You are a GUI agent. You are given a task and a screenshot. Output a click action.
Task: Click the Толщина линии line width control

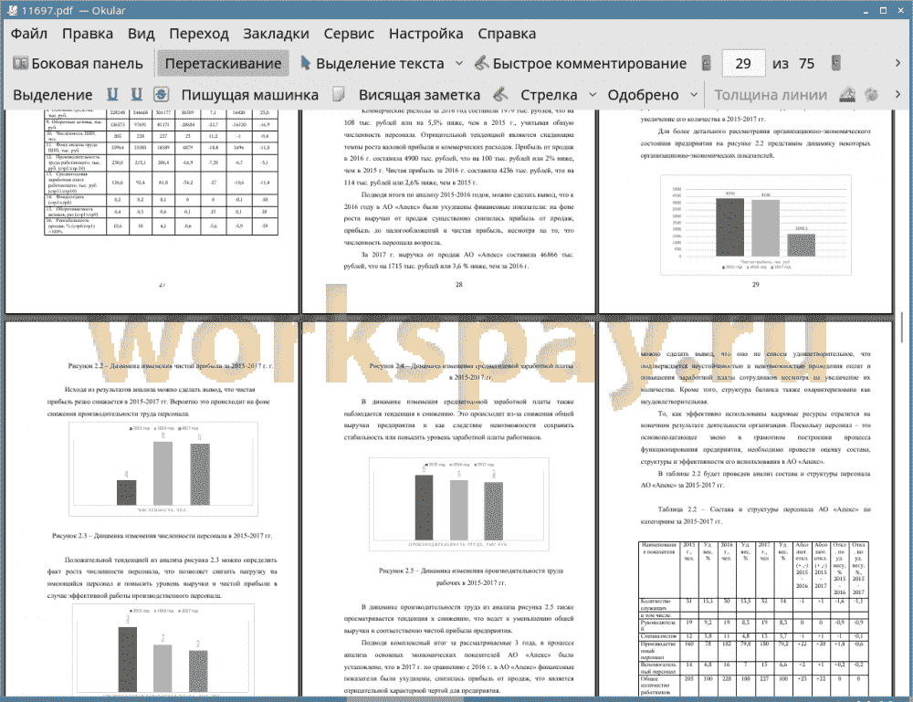771,95
